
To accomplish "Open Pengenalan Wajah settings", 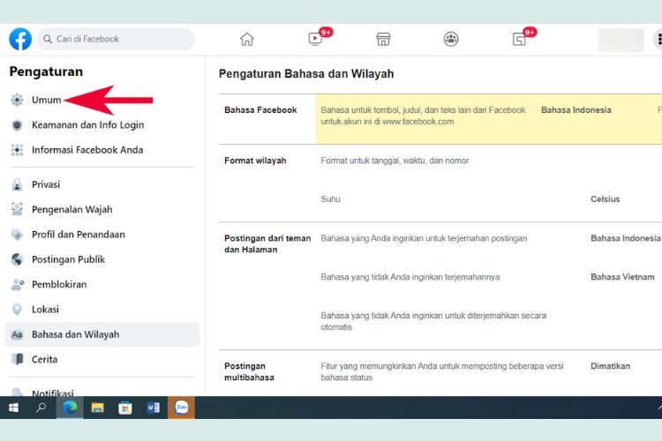I will pos(72,209).
